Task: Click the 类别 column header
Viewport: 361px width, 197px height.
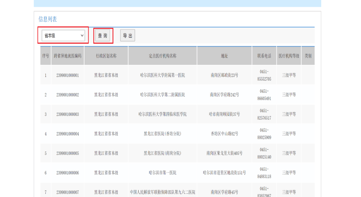Action: pos(308,56)
